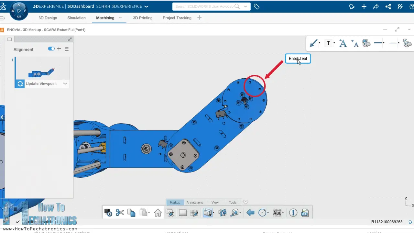Select the arrow markup tool

click(313, 43)
